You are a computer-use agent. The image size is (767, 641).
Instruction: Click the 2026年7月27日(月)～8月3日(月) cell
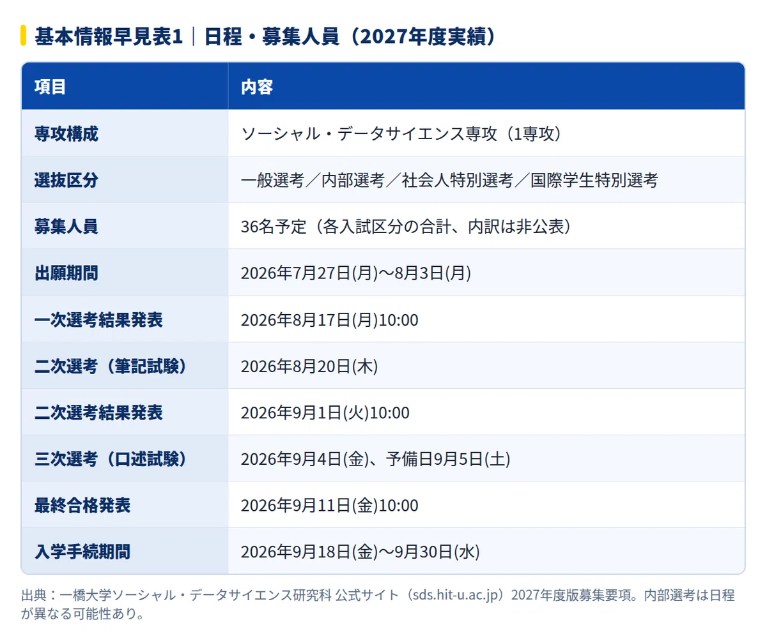486,273
